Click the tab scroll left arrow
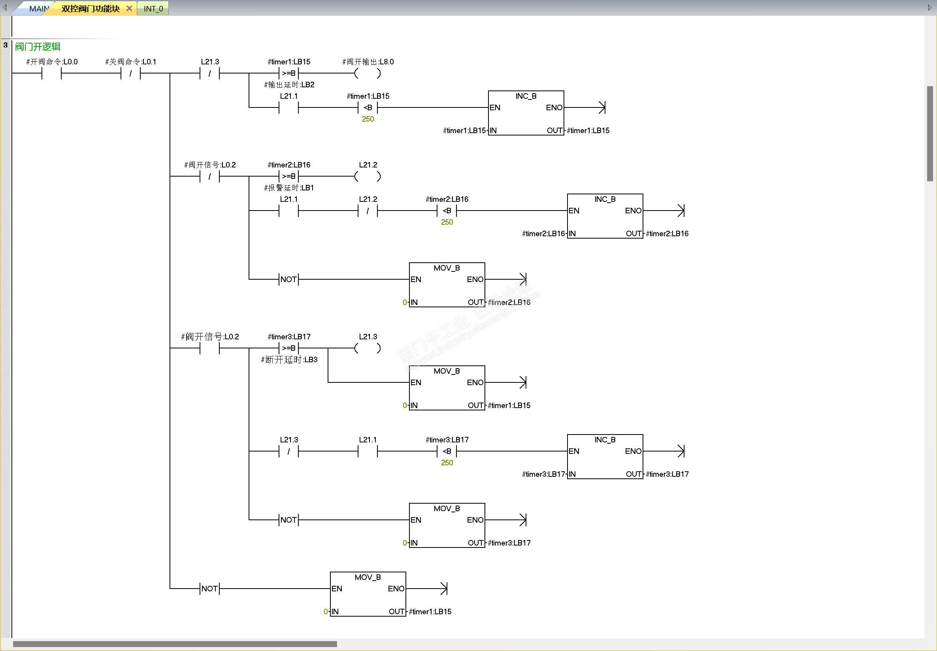This screenshot has width=937, height=651. [x=5, y=8]
